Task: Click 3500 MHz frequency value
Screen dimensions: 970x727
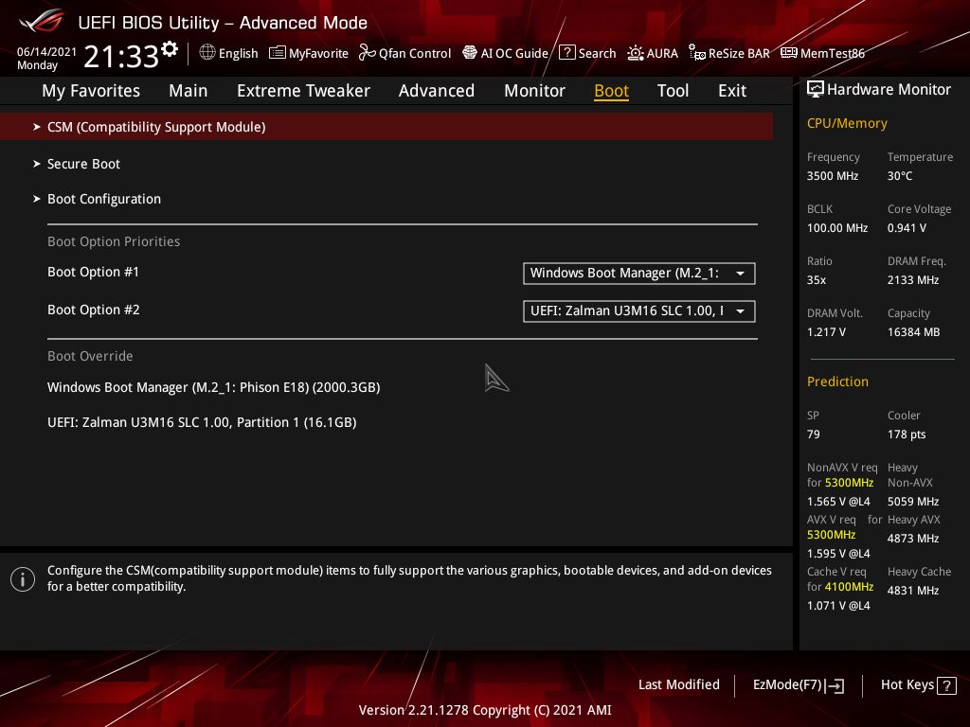Action: 833,176
